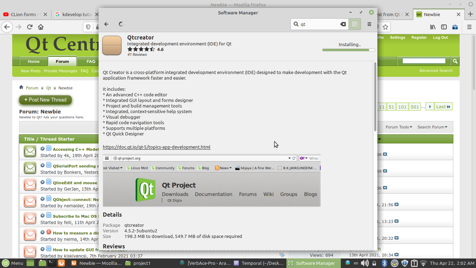Select the Forum navigation tab
This screenshot has width=476, height=268.
click(62, 61)
